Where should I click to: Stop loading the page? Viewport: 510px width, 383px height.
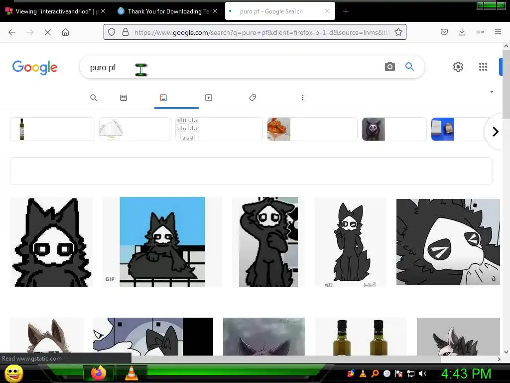tap(47, 32)
